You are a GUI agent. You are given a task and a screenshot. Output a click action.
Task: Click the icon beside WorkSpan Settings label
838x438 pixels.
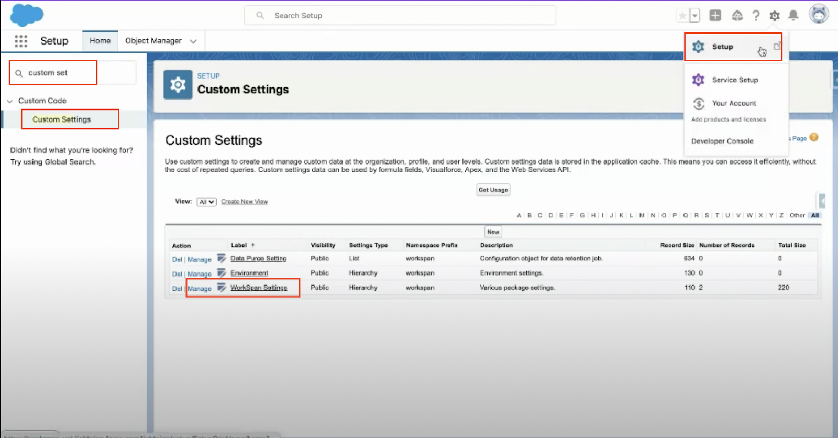pos(222,288)
